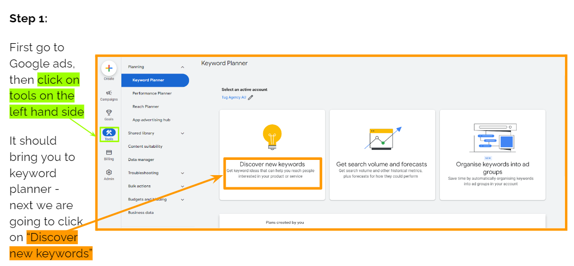Open Campaigns from the left sidebar
This screenshot has width=574, height=266.
point(109,93)
